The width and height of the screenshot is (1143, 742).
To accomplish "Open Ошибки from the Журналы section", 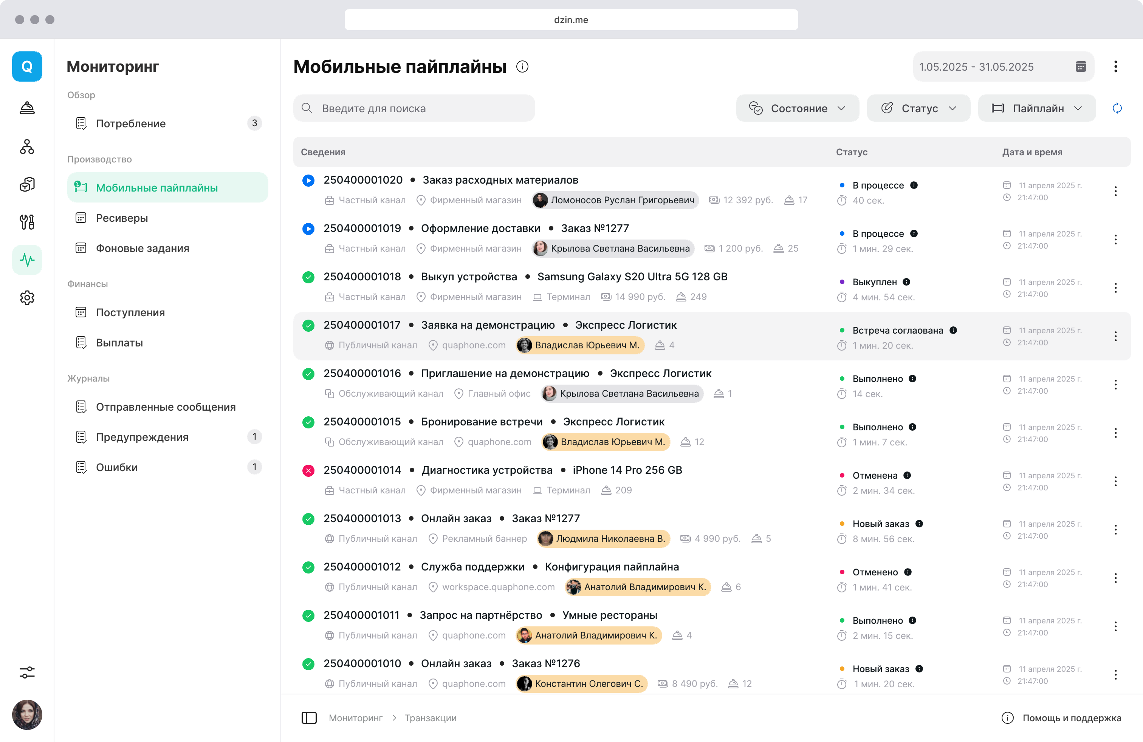I will (x=116, y=467).
